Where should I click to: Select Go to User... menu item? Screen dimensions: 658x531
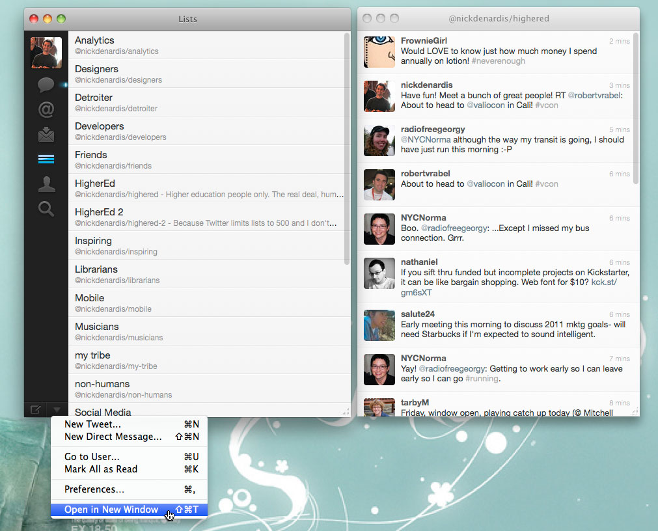coord(130,457)
